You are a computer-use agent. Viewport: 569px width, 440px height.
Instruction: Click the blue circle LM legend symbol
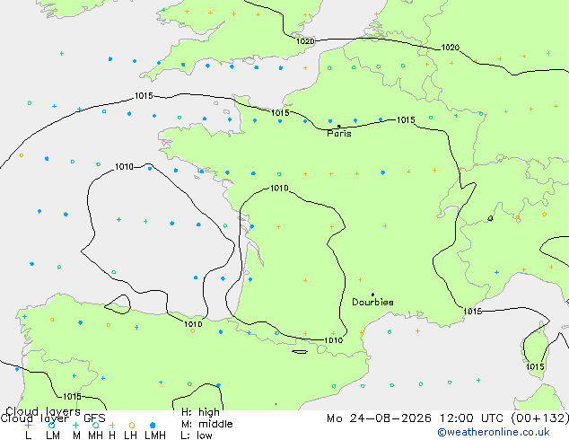tap(51, 425)
